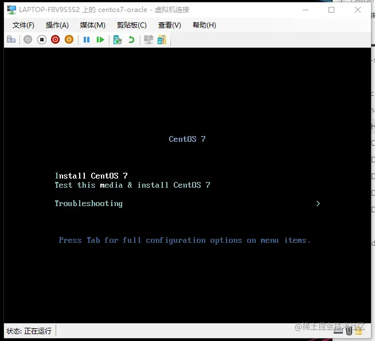The height and width of the screenshot is (341, 375).
Task: Click the 状态: 正在运行 status text
Action: 29,331
